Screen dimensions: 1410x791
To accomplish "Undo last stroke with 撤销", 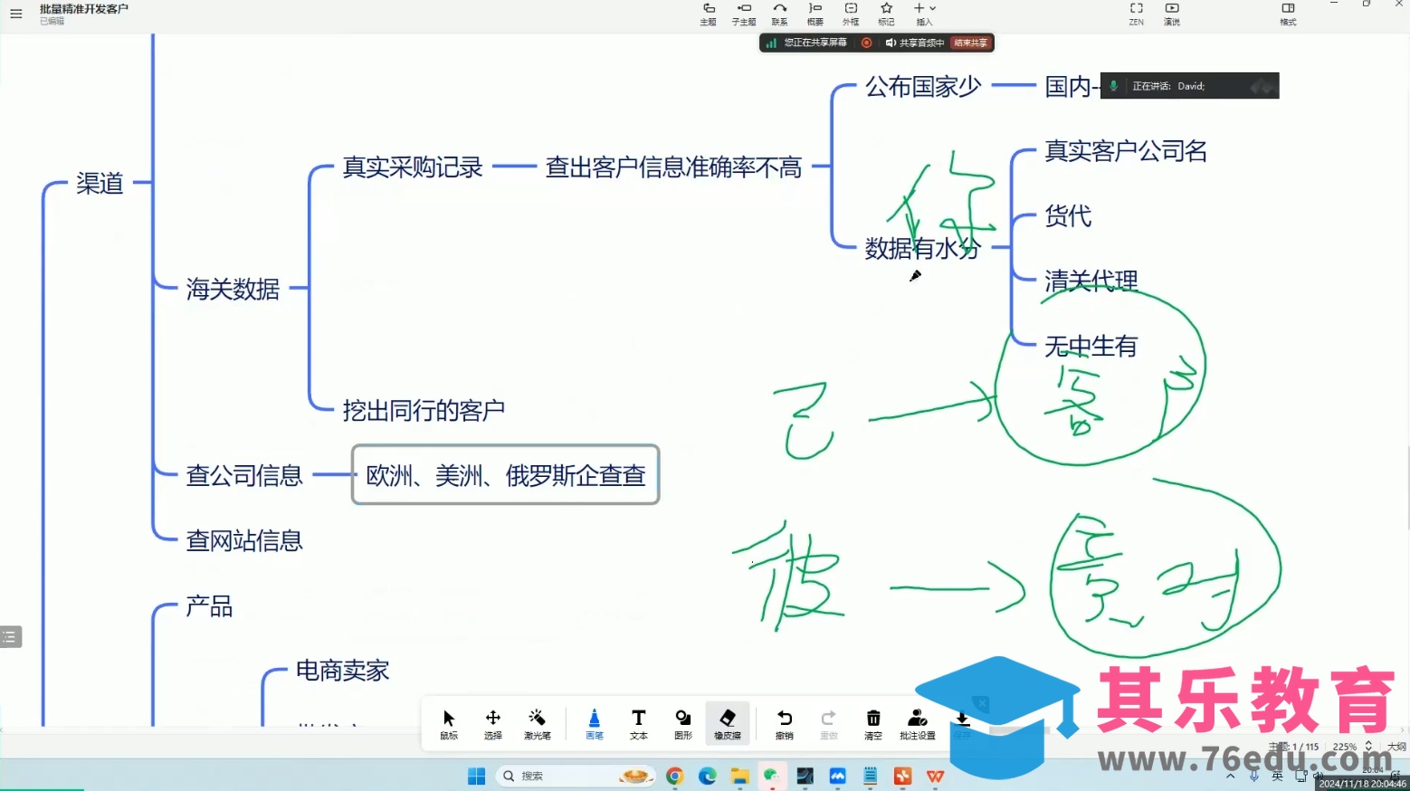I will pos(784,724).
